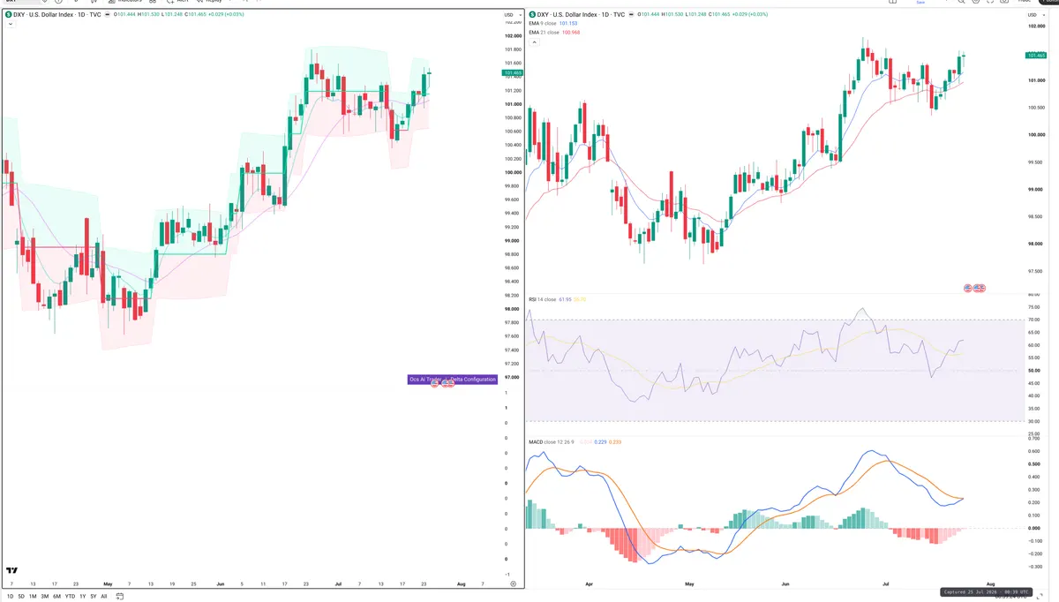The image size is (1059, 602).
Task: Click the 0.700 value on MACD scale
Action: [x=1033, y=438]
